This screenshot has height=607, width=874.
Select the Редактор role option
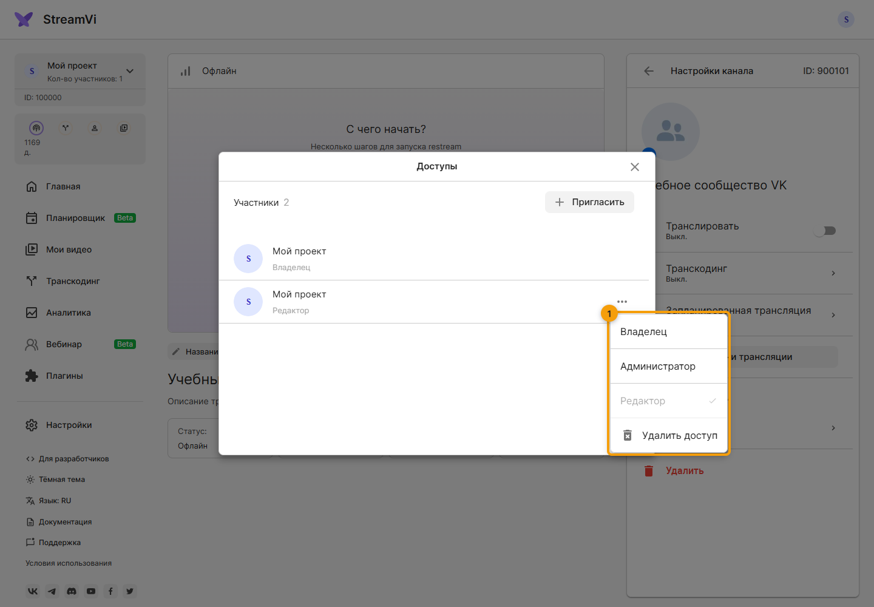669,401
